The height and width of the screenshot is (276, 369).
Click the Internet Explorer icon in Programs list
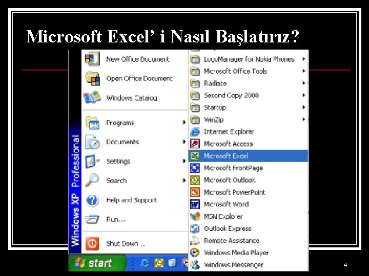tap(195, 132)
